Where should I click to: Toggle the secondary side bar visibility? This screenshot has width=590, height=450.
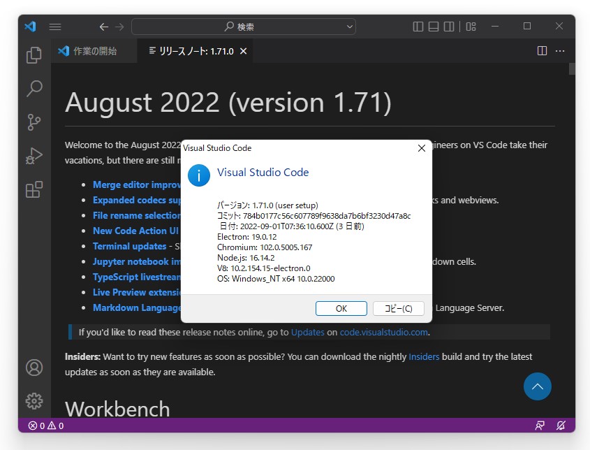pos(449,26)
